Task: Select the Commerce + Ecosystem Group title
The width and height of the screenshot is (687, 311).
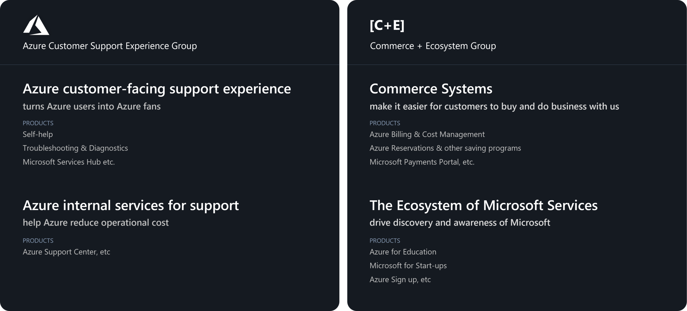Action: pyautogui.click(x=433, y=46)
